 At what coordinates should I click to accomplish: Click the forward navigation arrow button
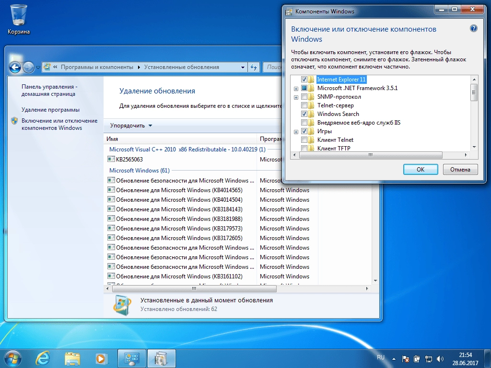click(28, 67)
